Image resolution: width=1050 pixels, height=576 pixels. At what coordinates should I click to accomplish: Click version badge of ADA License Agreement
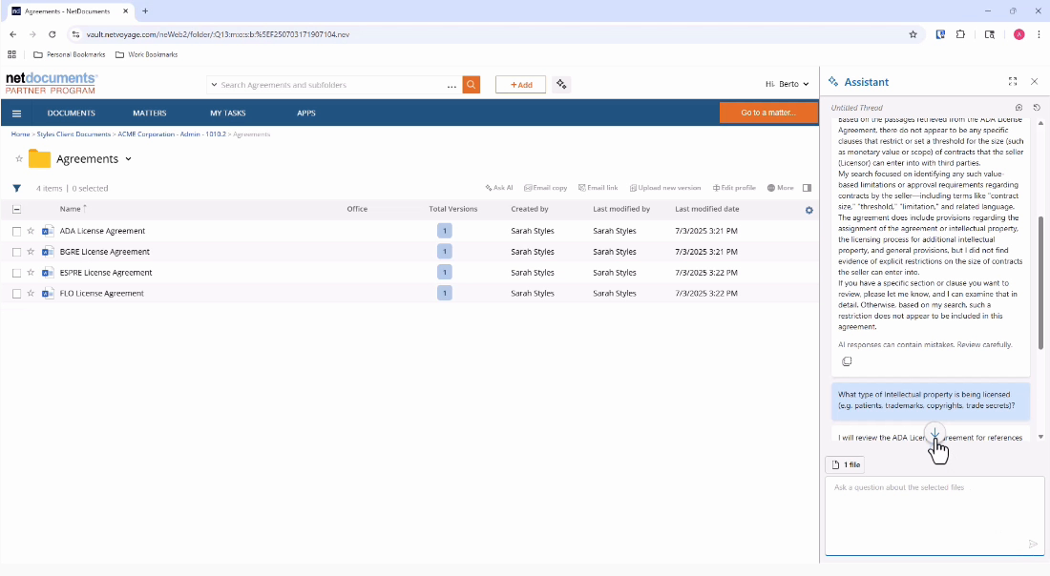coord(445,231)
